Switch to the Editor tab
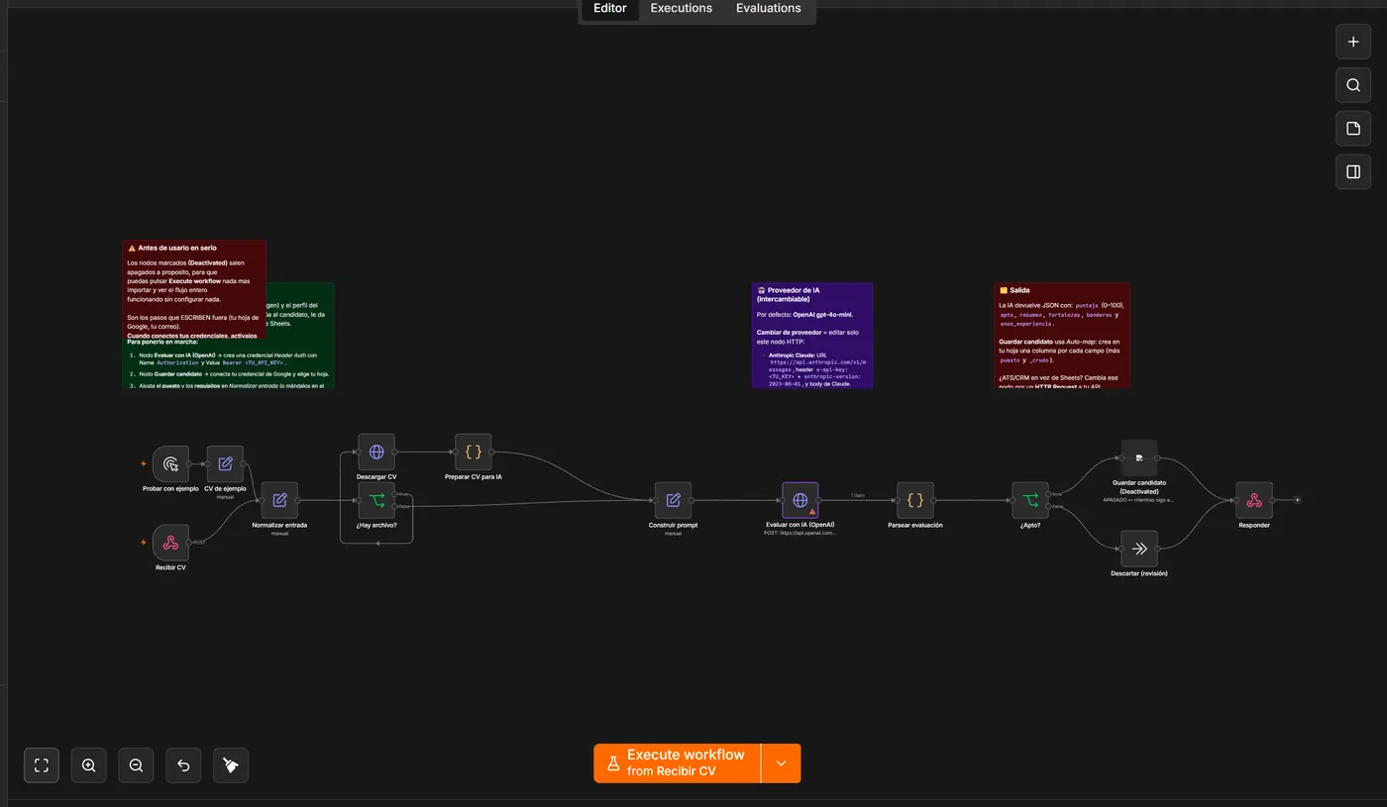Screen dimensions: 1387x807 tap(609, 9)
